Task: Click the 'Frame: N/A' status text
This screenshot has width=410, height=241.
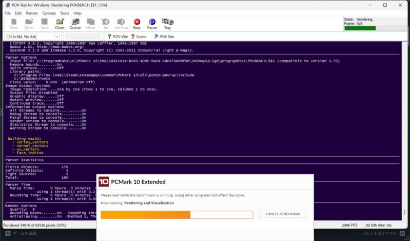Action: click(x=353, y=24)
